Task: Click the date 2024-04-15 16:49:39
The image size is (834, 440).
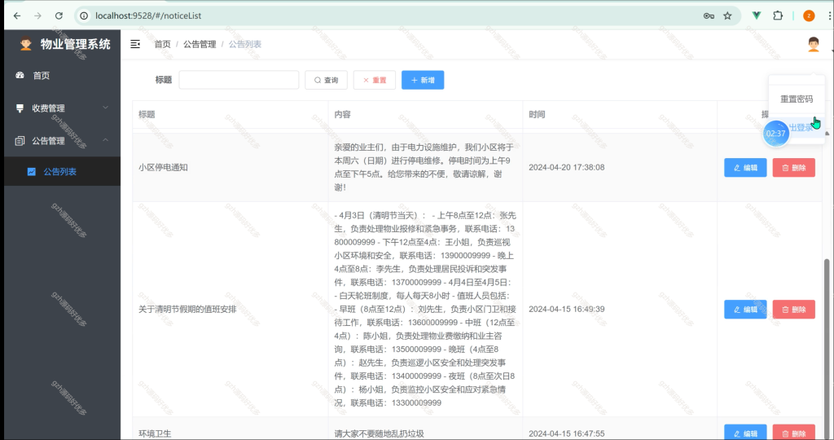Action: [x=567, y=309]
